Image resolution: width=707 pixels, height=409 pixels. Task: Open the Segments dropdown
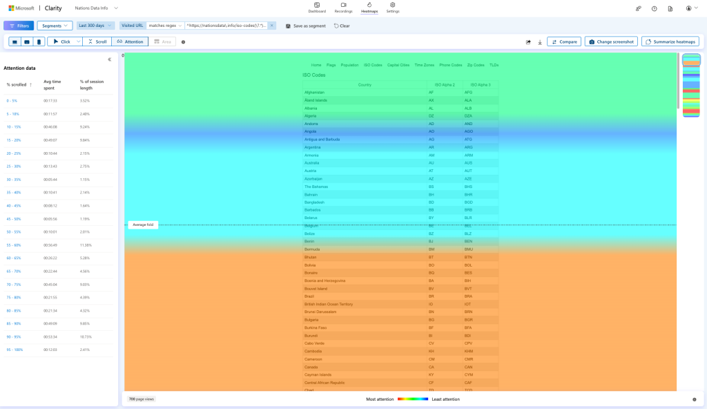[x=55, y=26]
